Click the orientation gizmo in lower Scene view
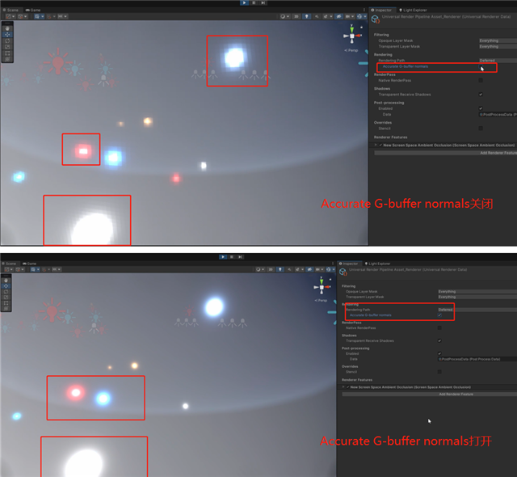 pyautogui.click(x=323, y=287)
